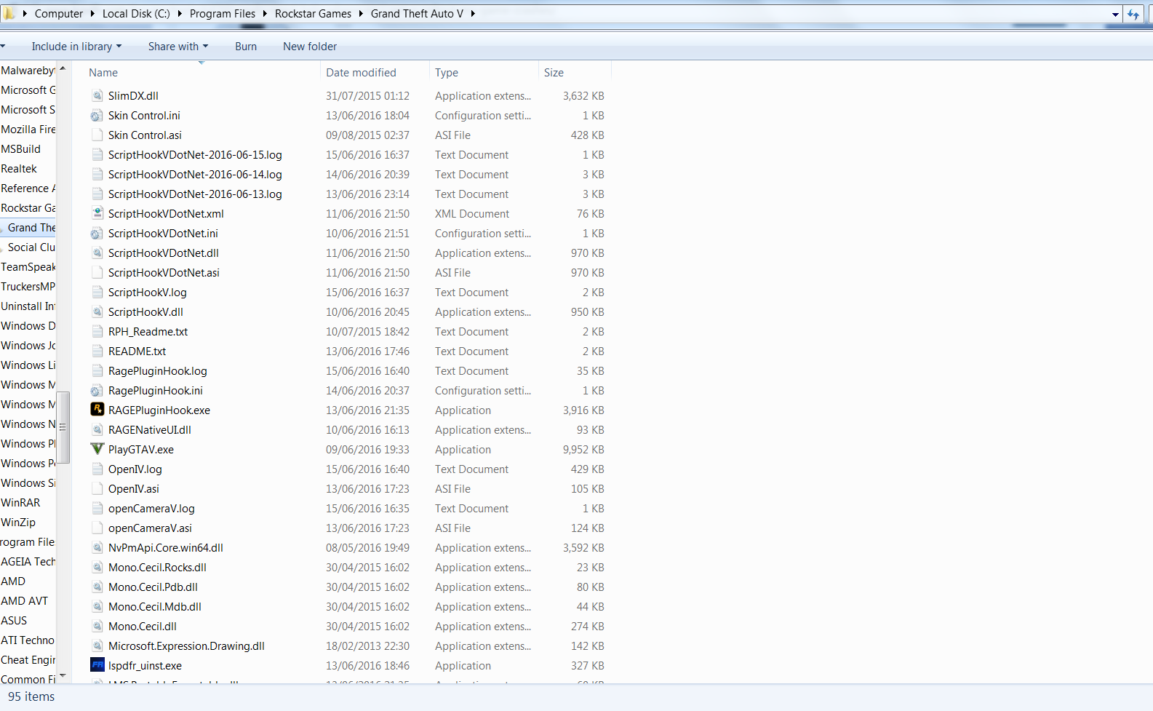Click the Mono.Cecil.Rocks.dll icon
Screen dimensions: 1153x711
97,567
